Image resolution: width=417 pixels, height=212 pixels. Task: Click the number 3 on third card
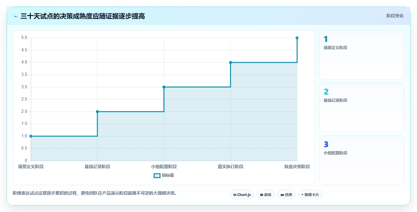(326, 145)
